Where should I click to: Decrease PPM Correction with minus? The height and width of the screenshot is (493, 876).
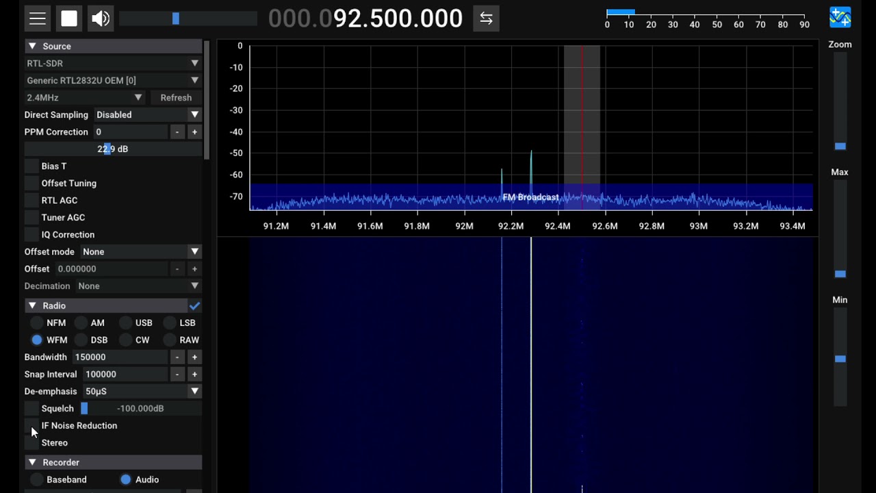177,131
